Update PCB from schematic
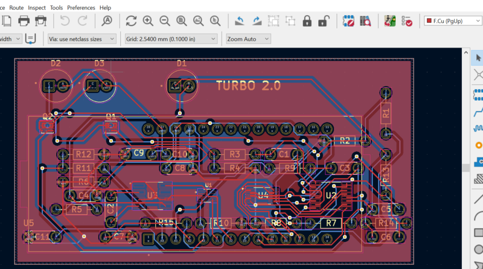 tap(390, 21)
